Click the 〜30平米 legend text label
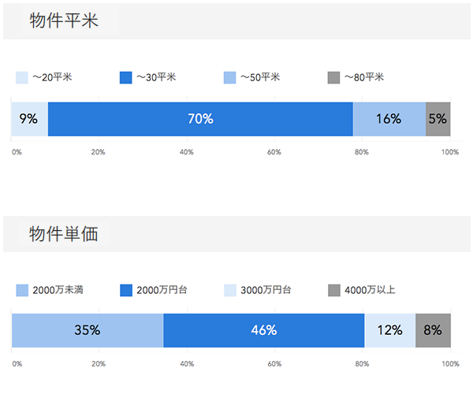The image size is (473, 394). (156, 77)
